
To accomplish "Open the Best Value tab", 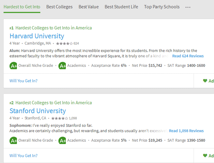I will click(x=88, y=7).
